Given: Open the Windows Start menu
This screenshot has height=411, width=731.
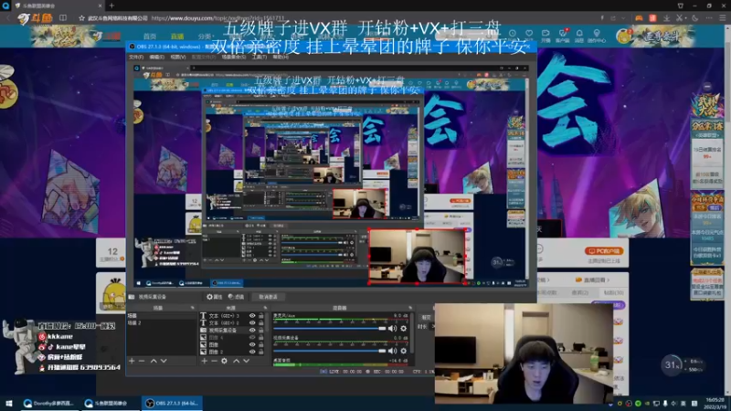Looking at the screenshot, I should 9,403.
